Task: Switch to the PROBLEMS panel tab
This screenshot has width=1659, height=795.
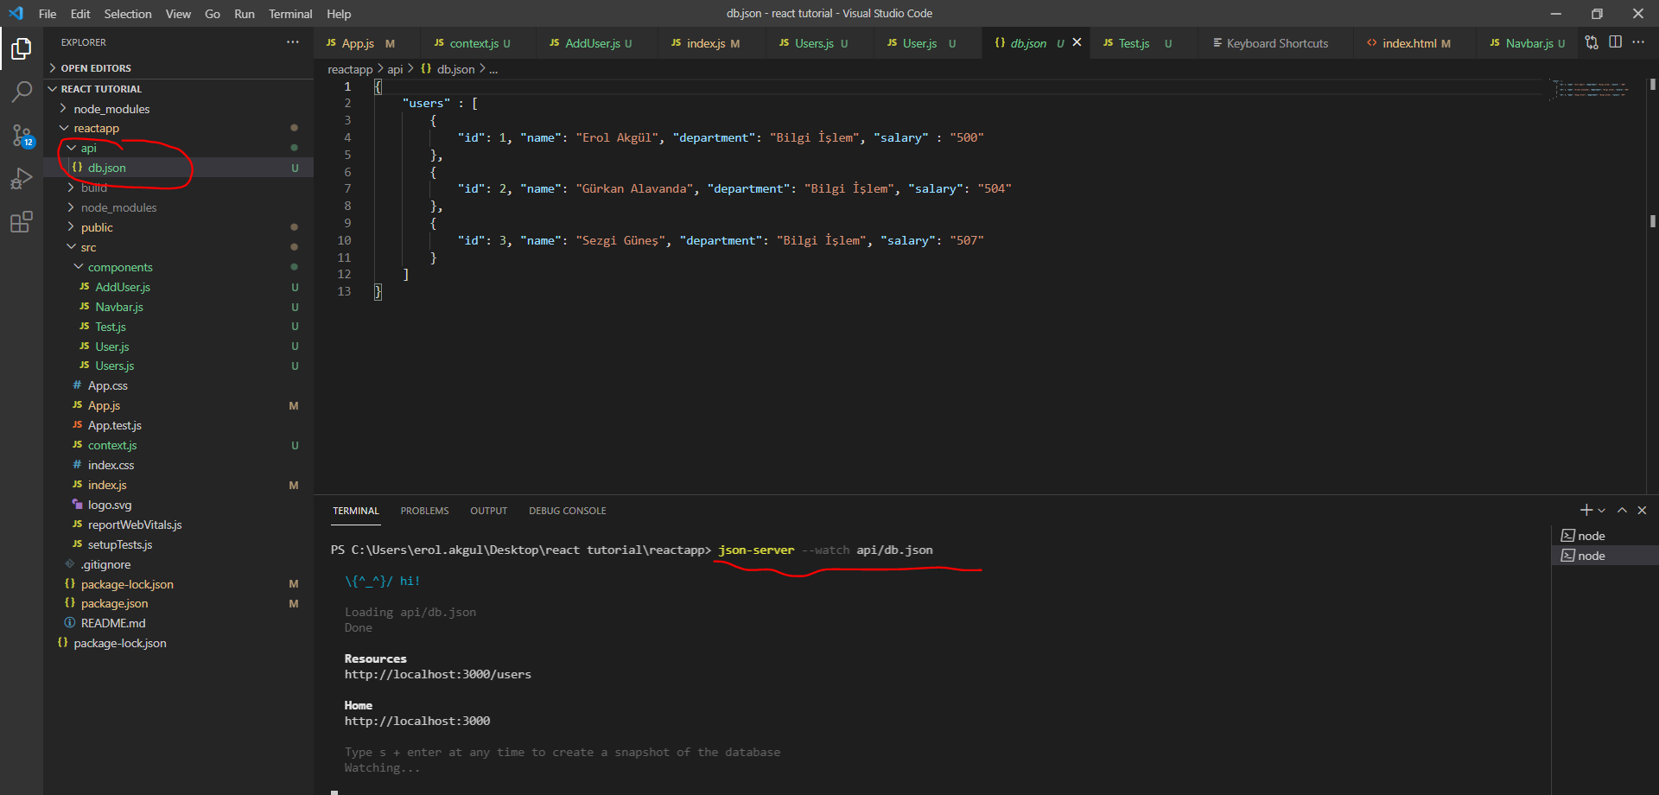Action: pyautogui.click(x=424, y=511)
